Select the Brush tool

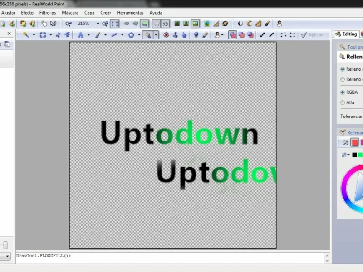(98, 35)
